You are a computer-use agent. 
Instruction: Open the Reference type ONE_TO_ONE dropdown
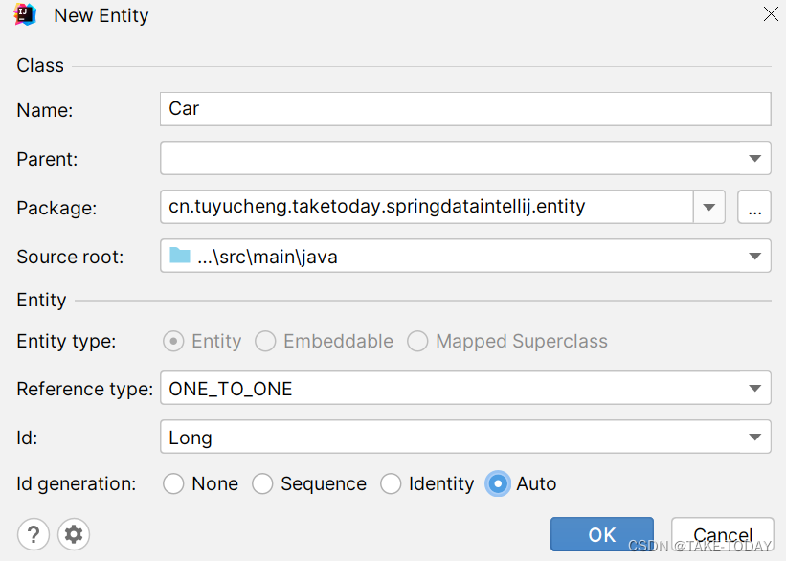tap(754, 389)
